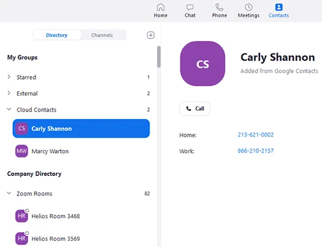Open the Meetings clock icon
This screenshot has width=322, height=247.
pyautogui.click(x=248, y=7)
